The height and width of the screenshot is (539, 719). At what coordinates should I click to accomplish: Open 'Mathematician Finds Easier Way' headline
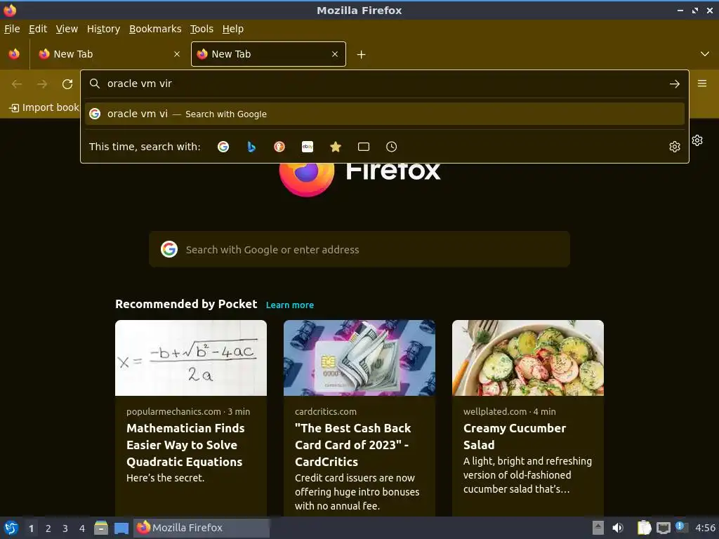click(x=185, y=445)
